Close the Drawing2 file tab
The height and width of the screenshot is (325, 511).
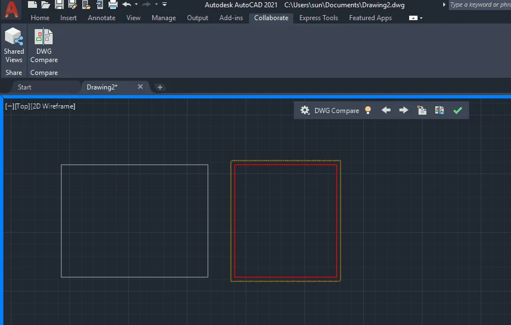[x=140, y=87]
